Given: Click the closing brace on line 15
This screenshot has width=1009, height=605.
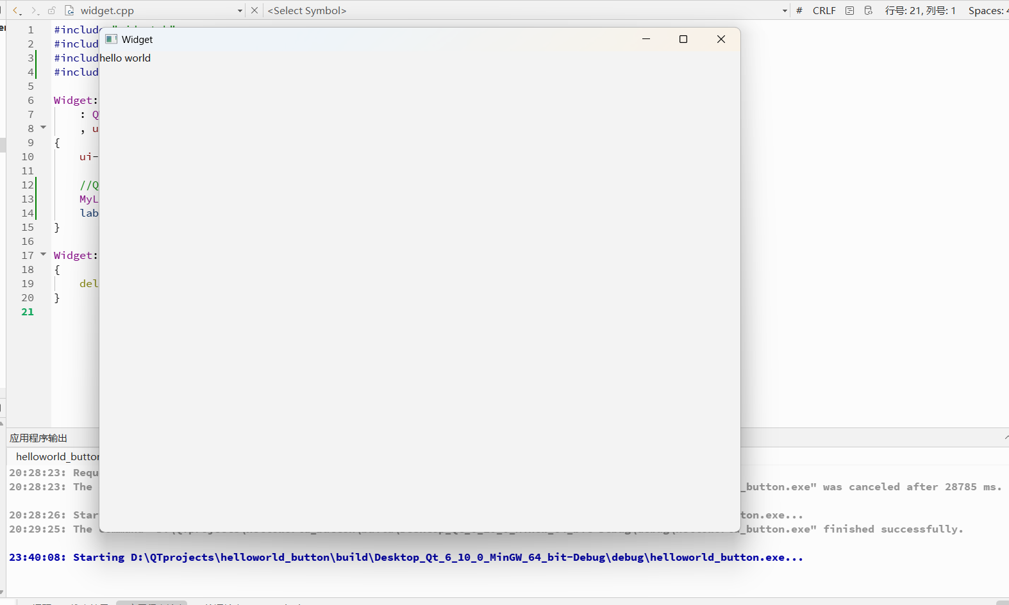Looking at the screenshot, I should click(x=57, y=228).
